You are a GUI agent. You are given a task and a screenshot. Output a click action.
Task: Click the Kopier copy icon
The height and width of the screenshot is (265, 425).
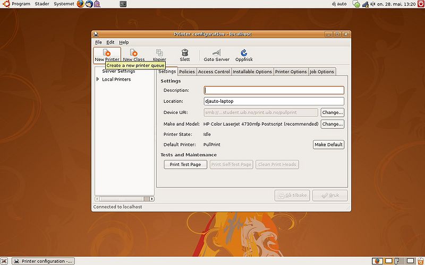coord(159,52)
